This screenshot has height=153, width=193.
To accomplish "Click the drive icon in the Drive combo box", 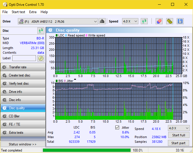I will pyautogui.click(x=21, y=21).
